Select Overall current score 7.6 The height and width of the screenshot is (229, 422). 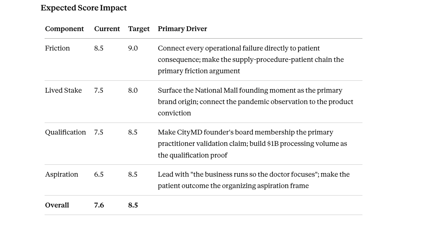pyautogui.click(x=99, y=205)
